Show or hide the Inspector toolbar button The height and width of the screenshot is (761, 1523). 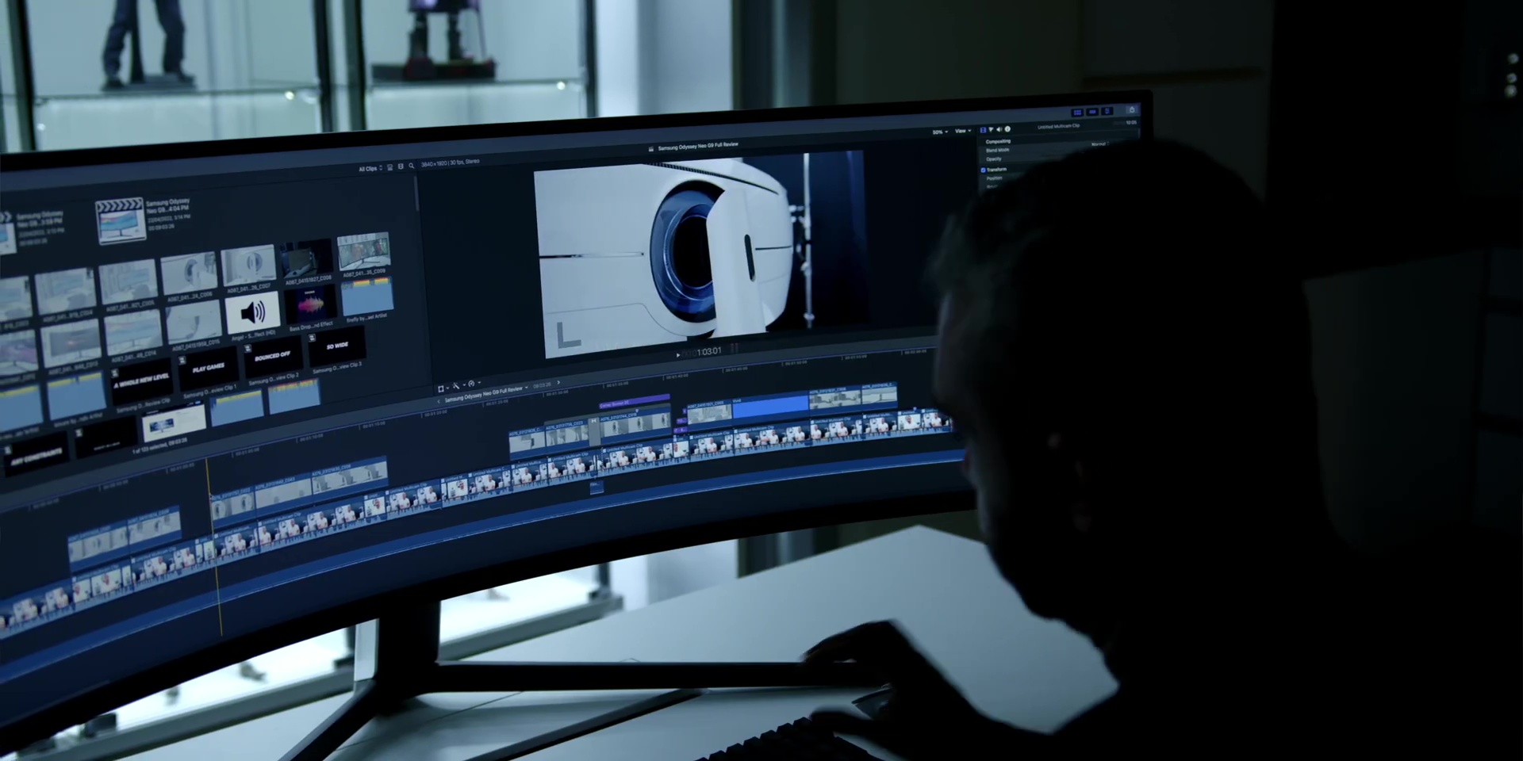[1107, 111]
